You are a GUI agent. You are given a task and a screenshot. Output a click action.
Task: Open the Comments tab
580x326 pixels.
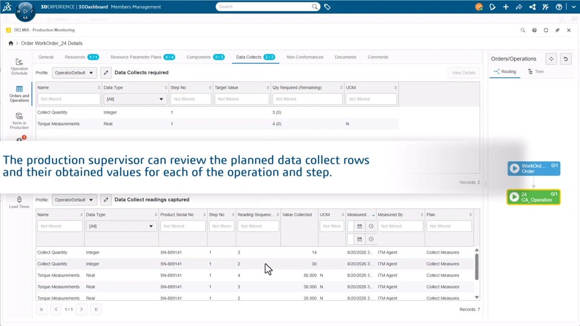tap(378, 57)
